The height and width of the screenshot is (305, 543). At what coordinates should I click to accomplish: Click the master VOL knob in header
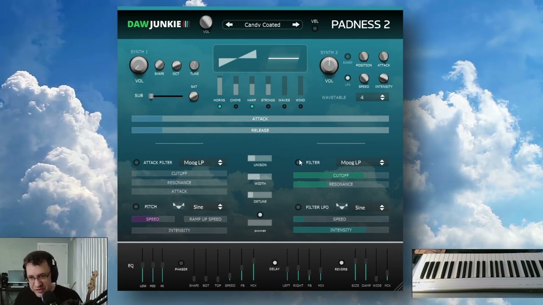pos(206,22)
